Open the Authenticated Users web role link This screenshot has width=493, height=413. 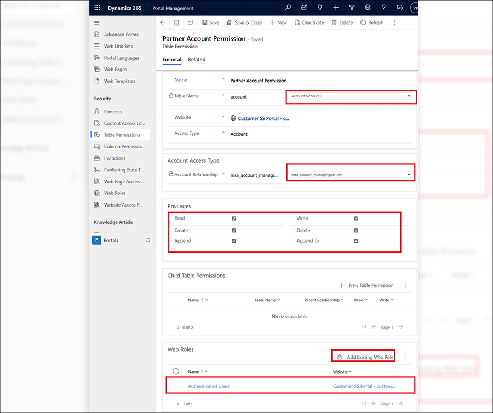click(x=209, y=386)
